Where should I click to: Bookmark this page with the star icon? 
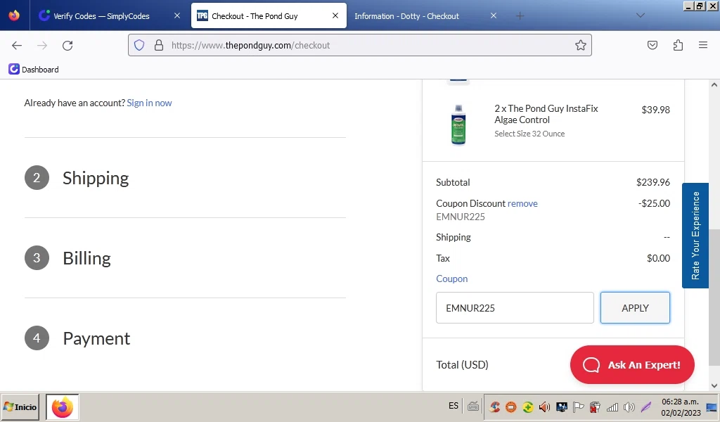pos(580,45)
